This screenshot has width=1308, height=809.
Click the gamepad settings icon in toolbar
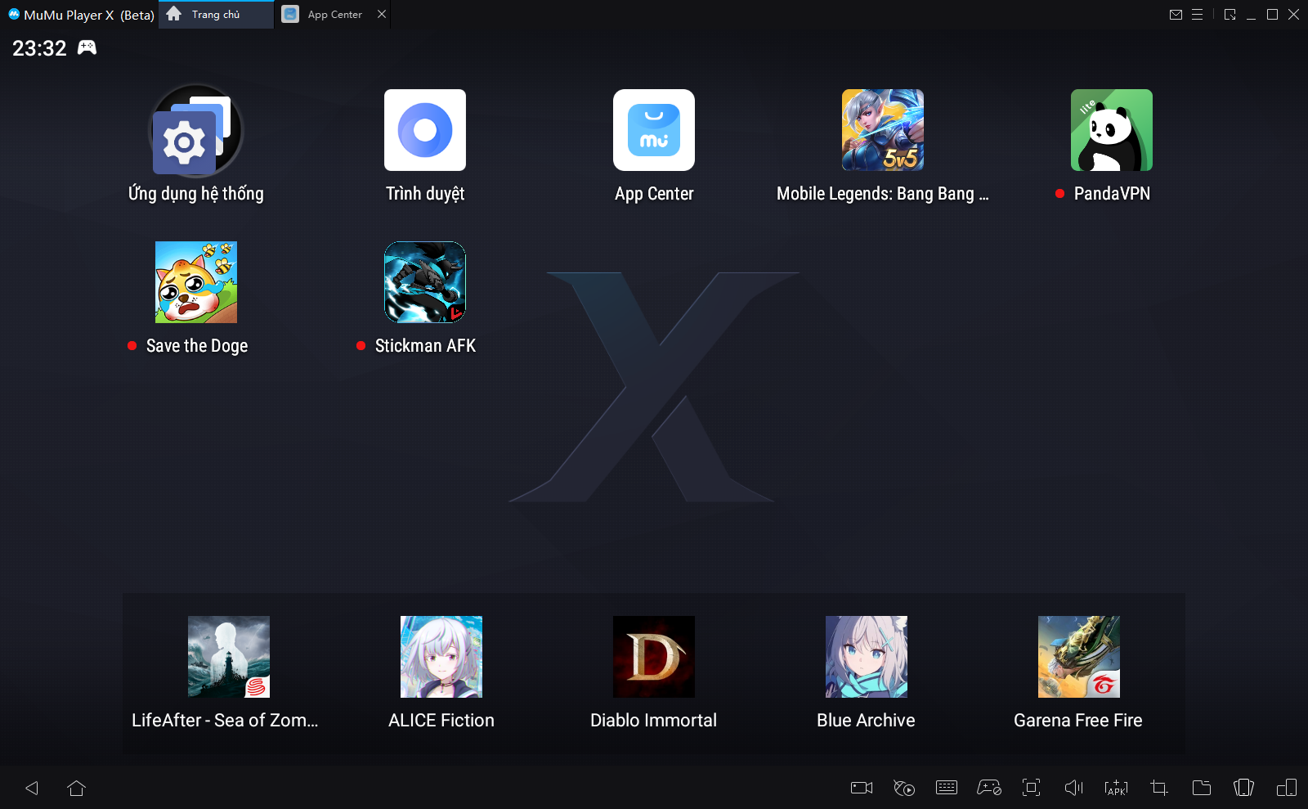(x=989, y=788)
